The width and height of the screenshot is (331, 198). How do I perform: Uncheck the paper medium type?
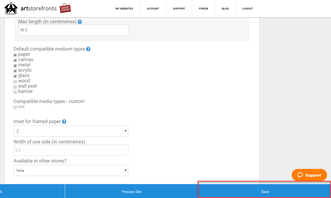(15, 55)
